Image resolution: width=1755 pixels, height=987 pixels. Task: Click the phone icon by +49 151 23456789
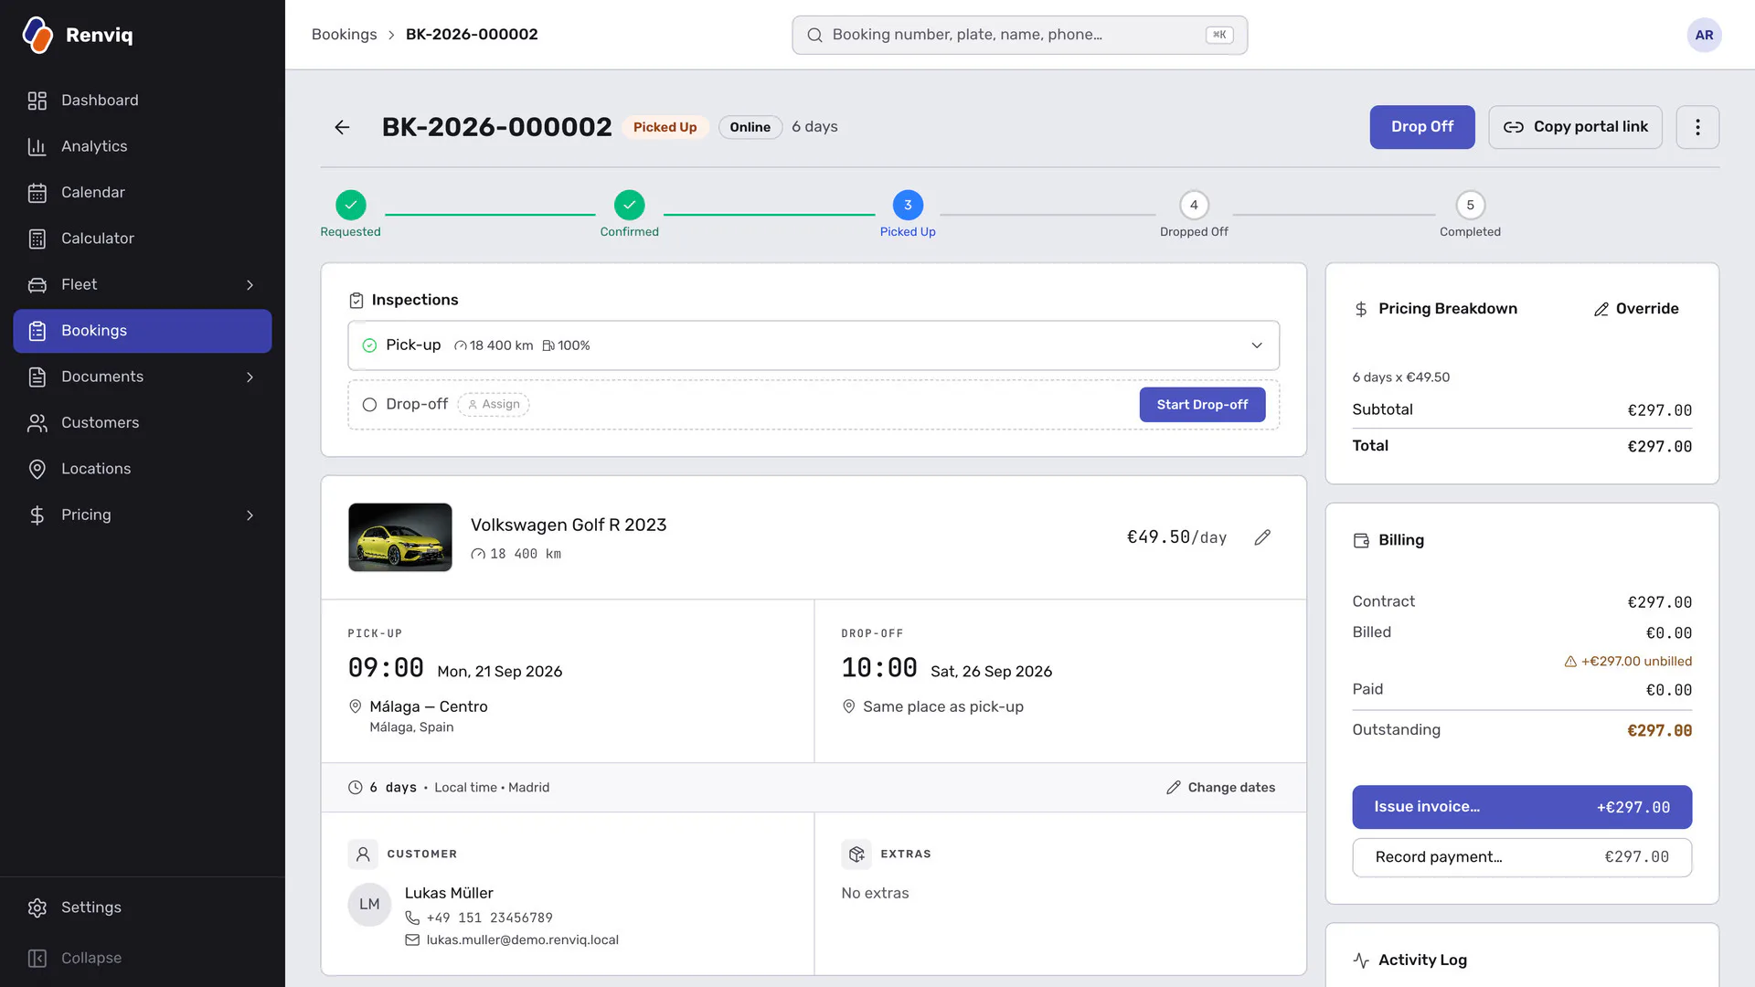point(412,918)
